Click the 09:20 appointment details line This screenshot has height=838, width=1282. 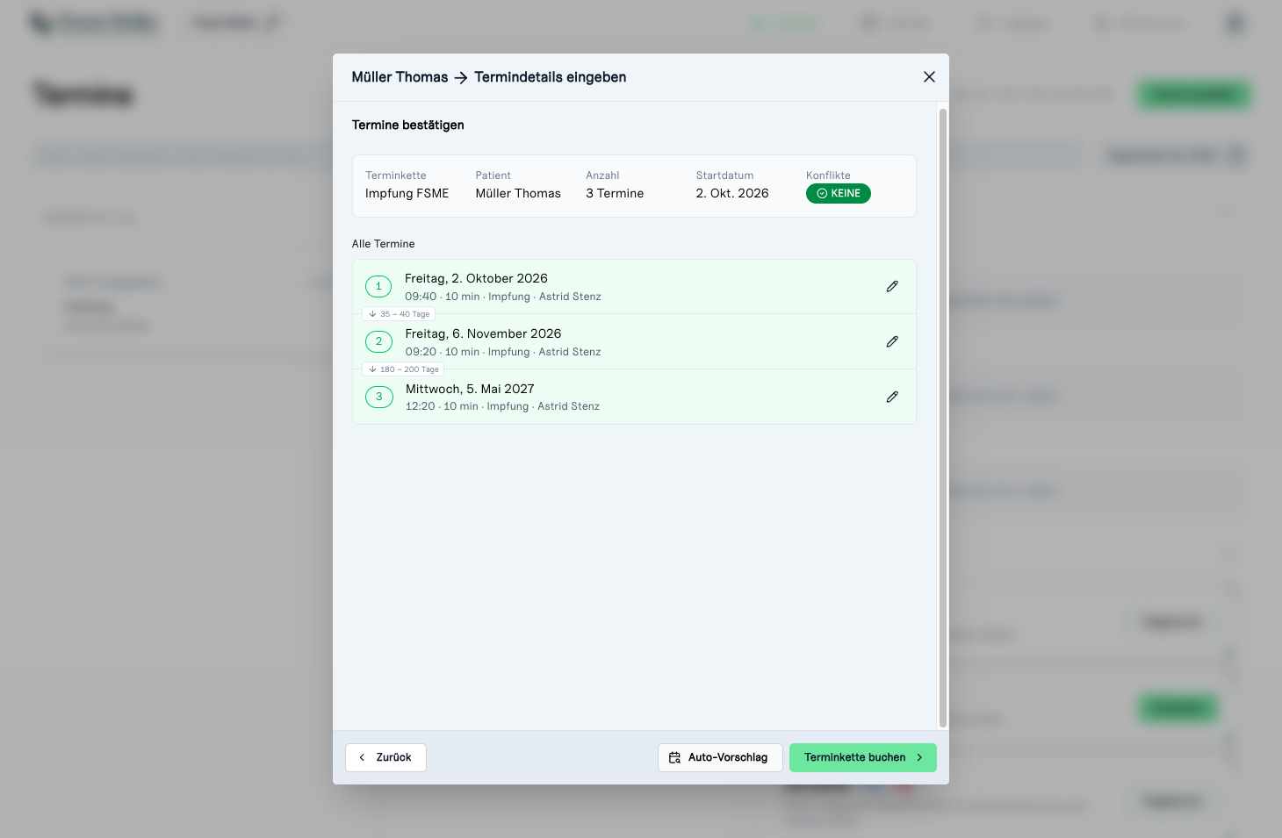click(503, 352)
